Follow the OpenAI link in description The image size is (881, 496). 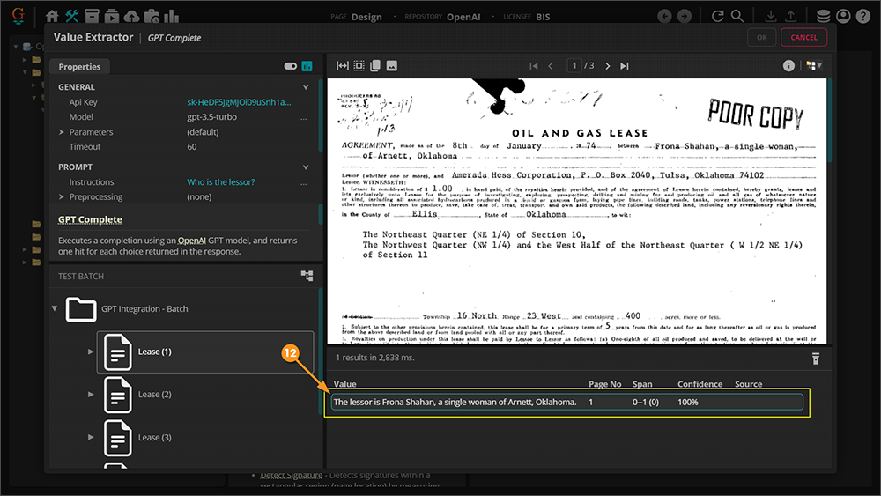(191, 241)
